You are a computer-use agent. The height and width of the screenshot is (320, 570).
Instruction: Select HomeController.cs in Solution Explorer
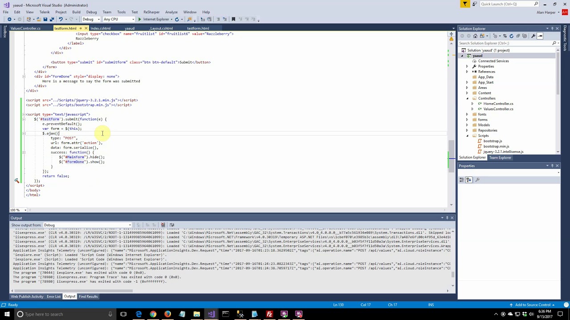click(x=498, y=104)
